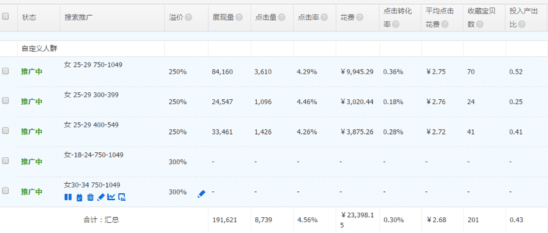Select spend value ¥3,020.44
Screen dimensions: 548x233
coord(357,102)
